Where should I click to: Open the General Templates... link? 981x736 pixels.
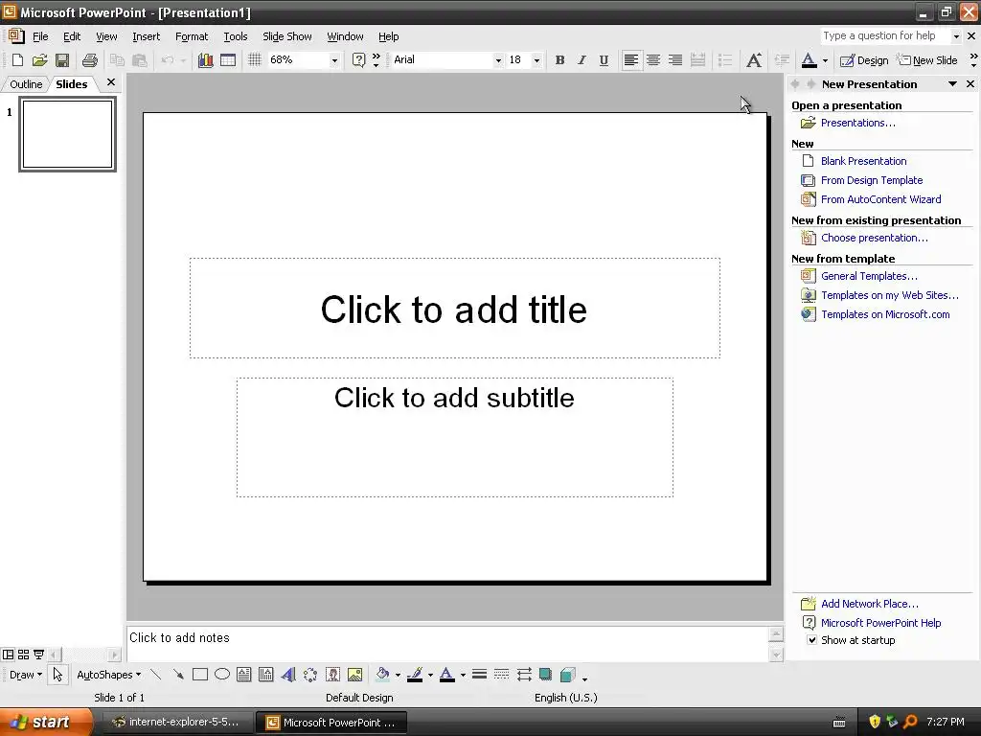pyautogui.click(x=869, y=276)
